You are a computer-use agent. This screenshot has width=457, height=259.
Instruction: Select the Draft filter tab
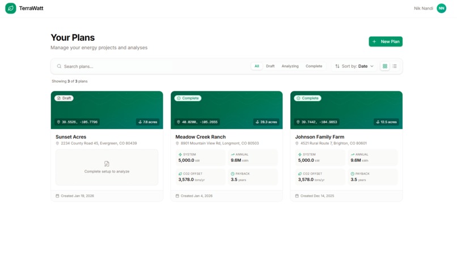coord(270,66)
